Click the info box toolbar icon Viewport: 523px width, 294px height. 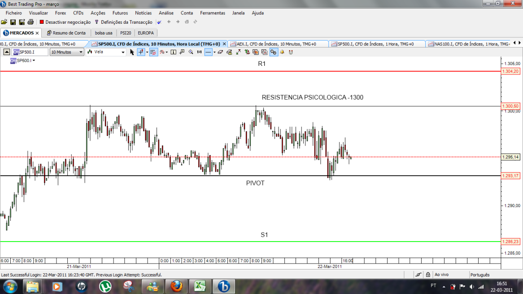(x=174, y=52)
